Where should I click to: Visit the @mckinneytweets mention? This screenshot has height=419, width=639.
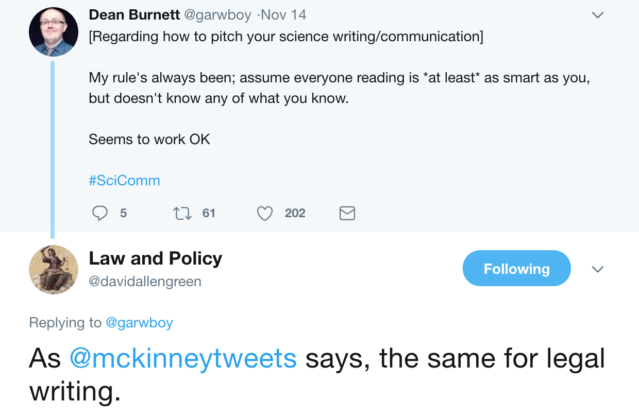pos(183,358)
